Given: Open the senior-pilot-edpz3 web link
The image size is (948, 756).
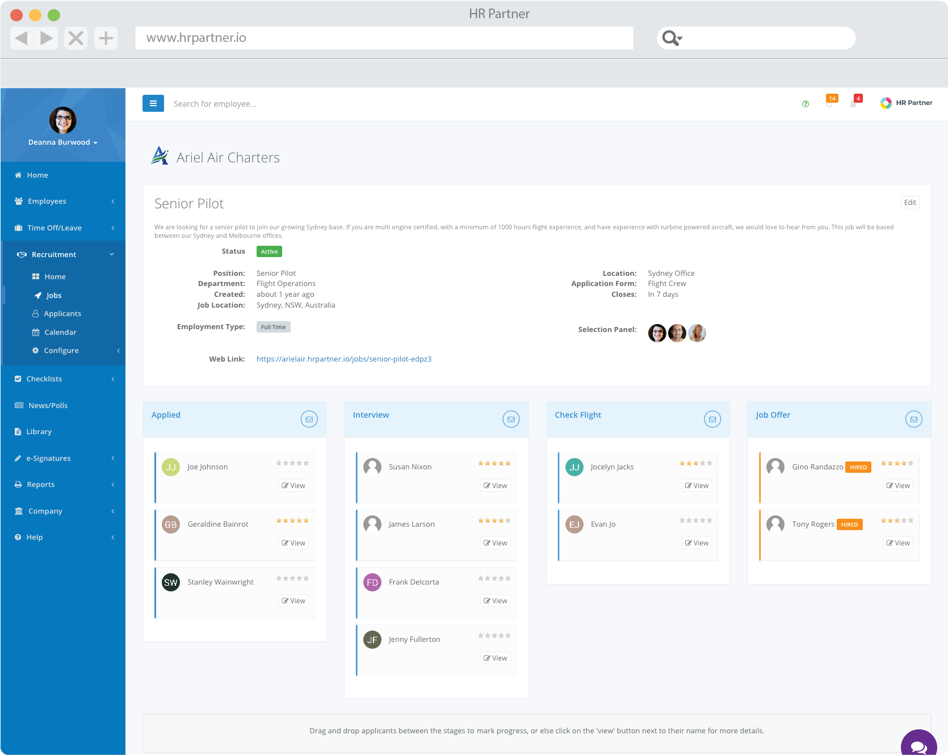Looking at the screenshot, I should [344, 359].
